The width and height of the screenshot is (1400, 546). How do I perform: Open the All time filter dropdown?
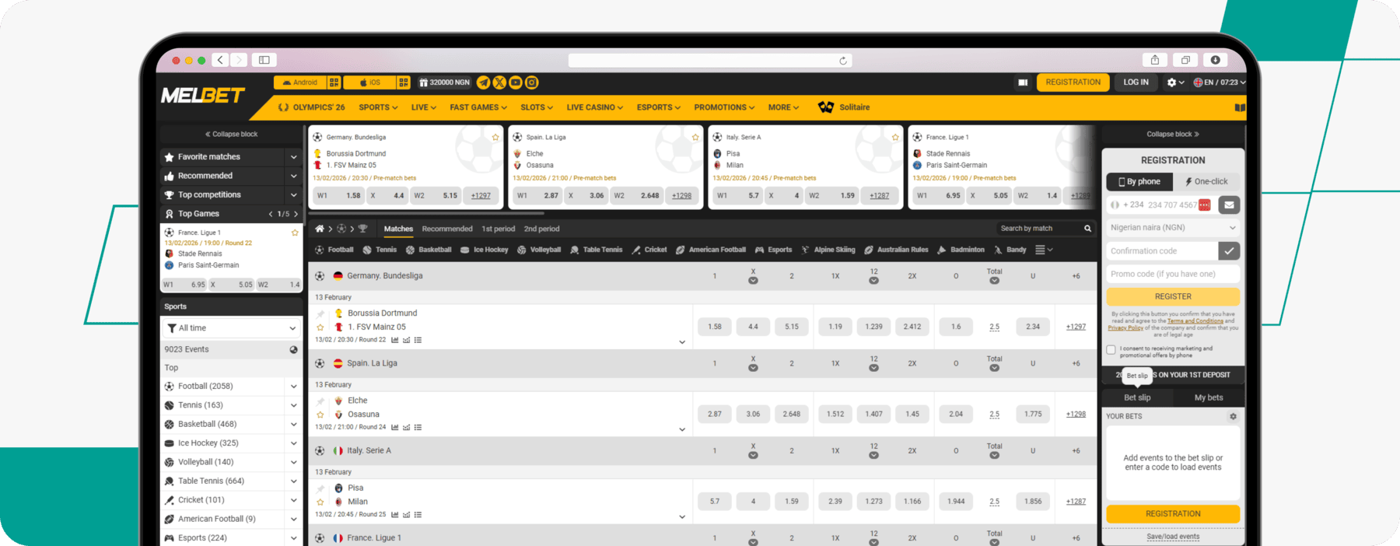point(231,328)
